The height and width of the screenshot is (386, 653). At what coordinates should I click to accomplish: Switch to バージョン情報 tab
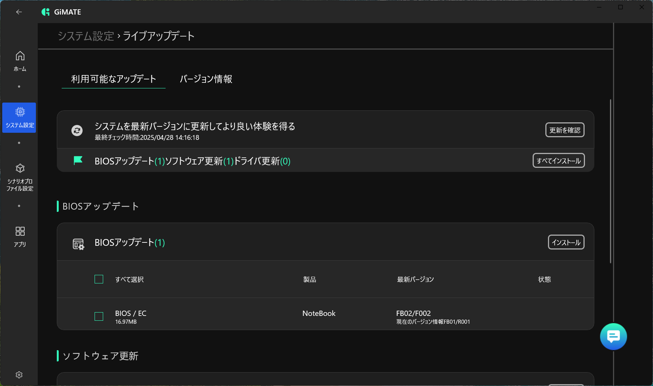[206, 79]
